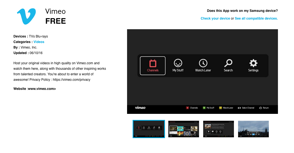The height and width of the screenshot is (153, 294).
Task: Click the Return arrow icon in footer
Action: [x=261, y=108]
